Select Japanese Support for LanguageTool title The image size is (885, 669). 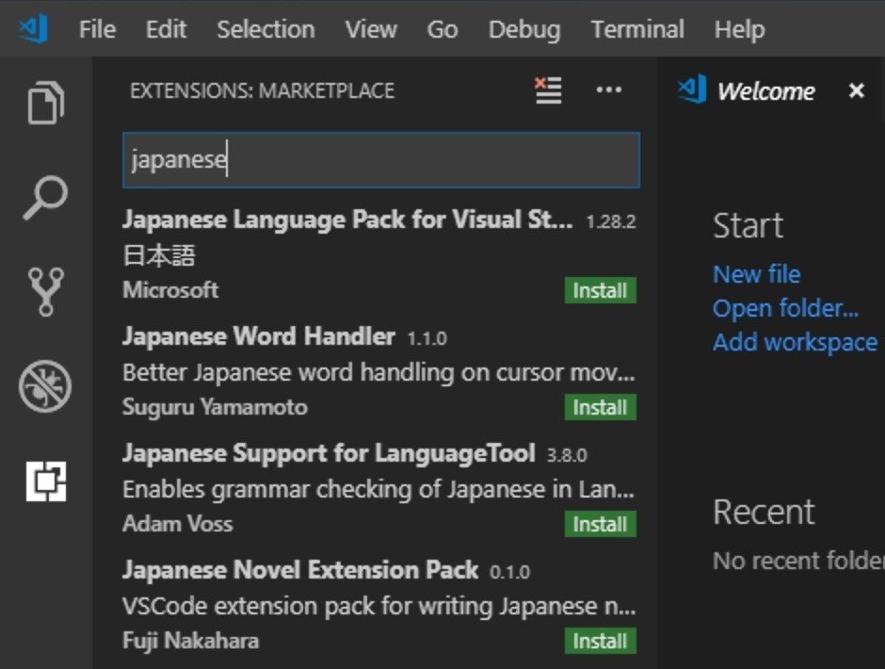tap(330, 454)
